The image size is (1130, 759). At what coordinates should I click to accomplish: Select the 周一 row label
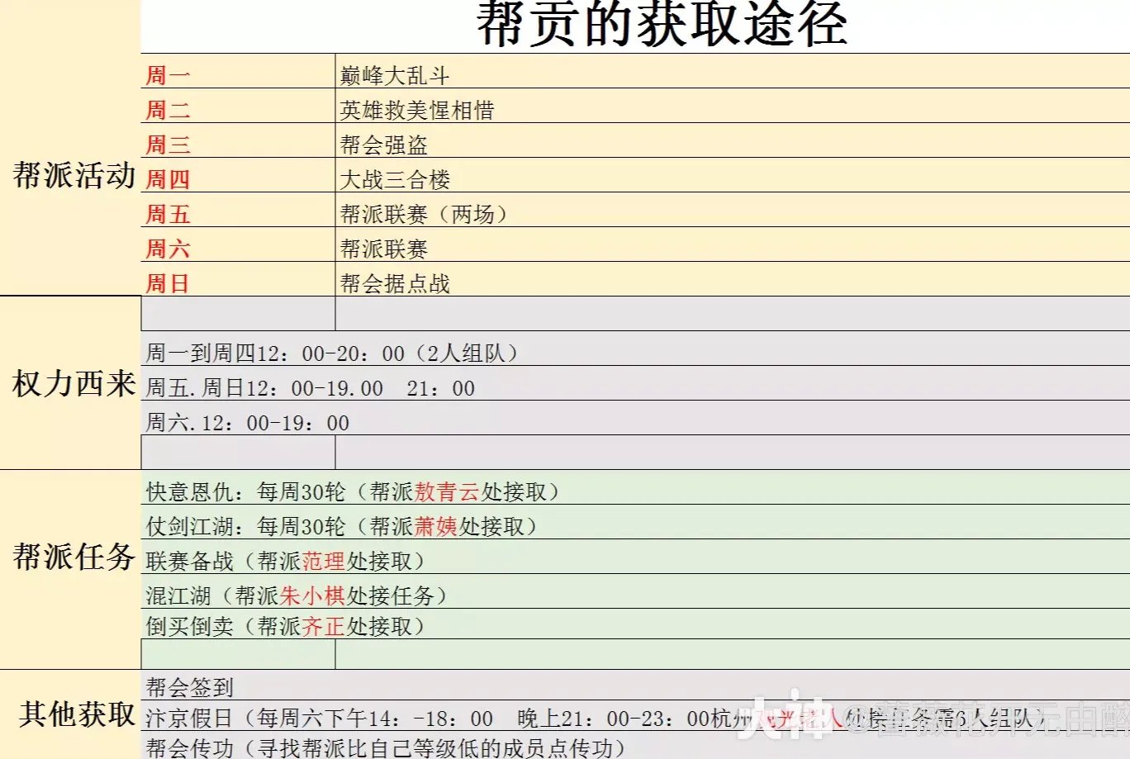click(x=165, y=74)
